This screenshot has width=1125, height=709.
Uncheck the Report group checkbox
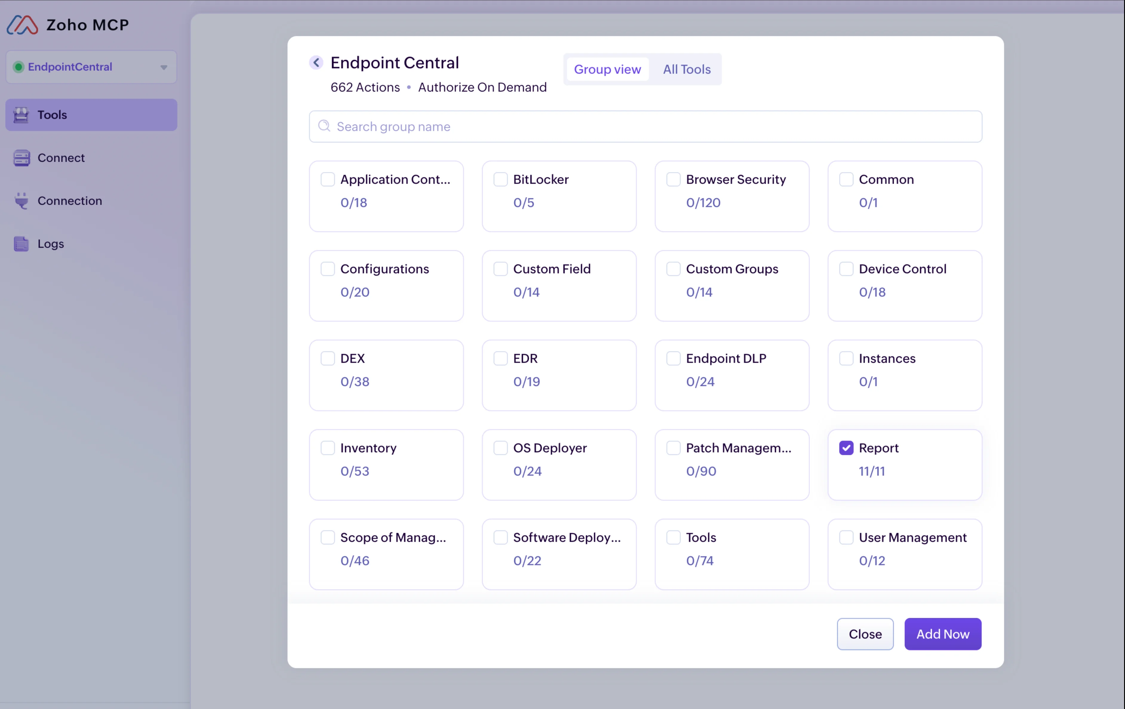pyautogui.click(x=846, y=448)
